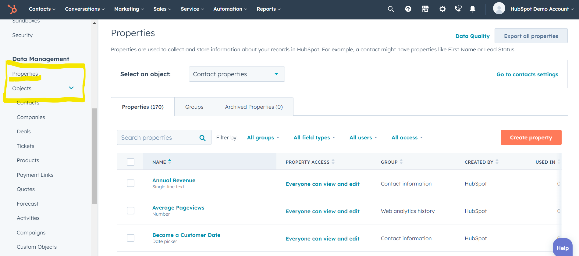Select Properties in sidebar
This screenshot has width=579, height=256.
[x=25, y=74]
